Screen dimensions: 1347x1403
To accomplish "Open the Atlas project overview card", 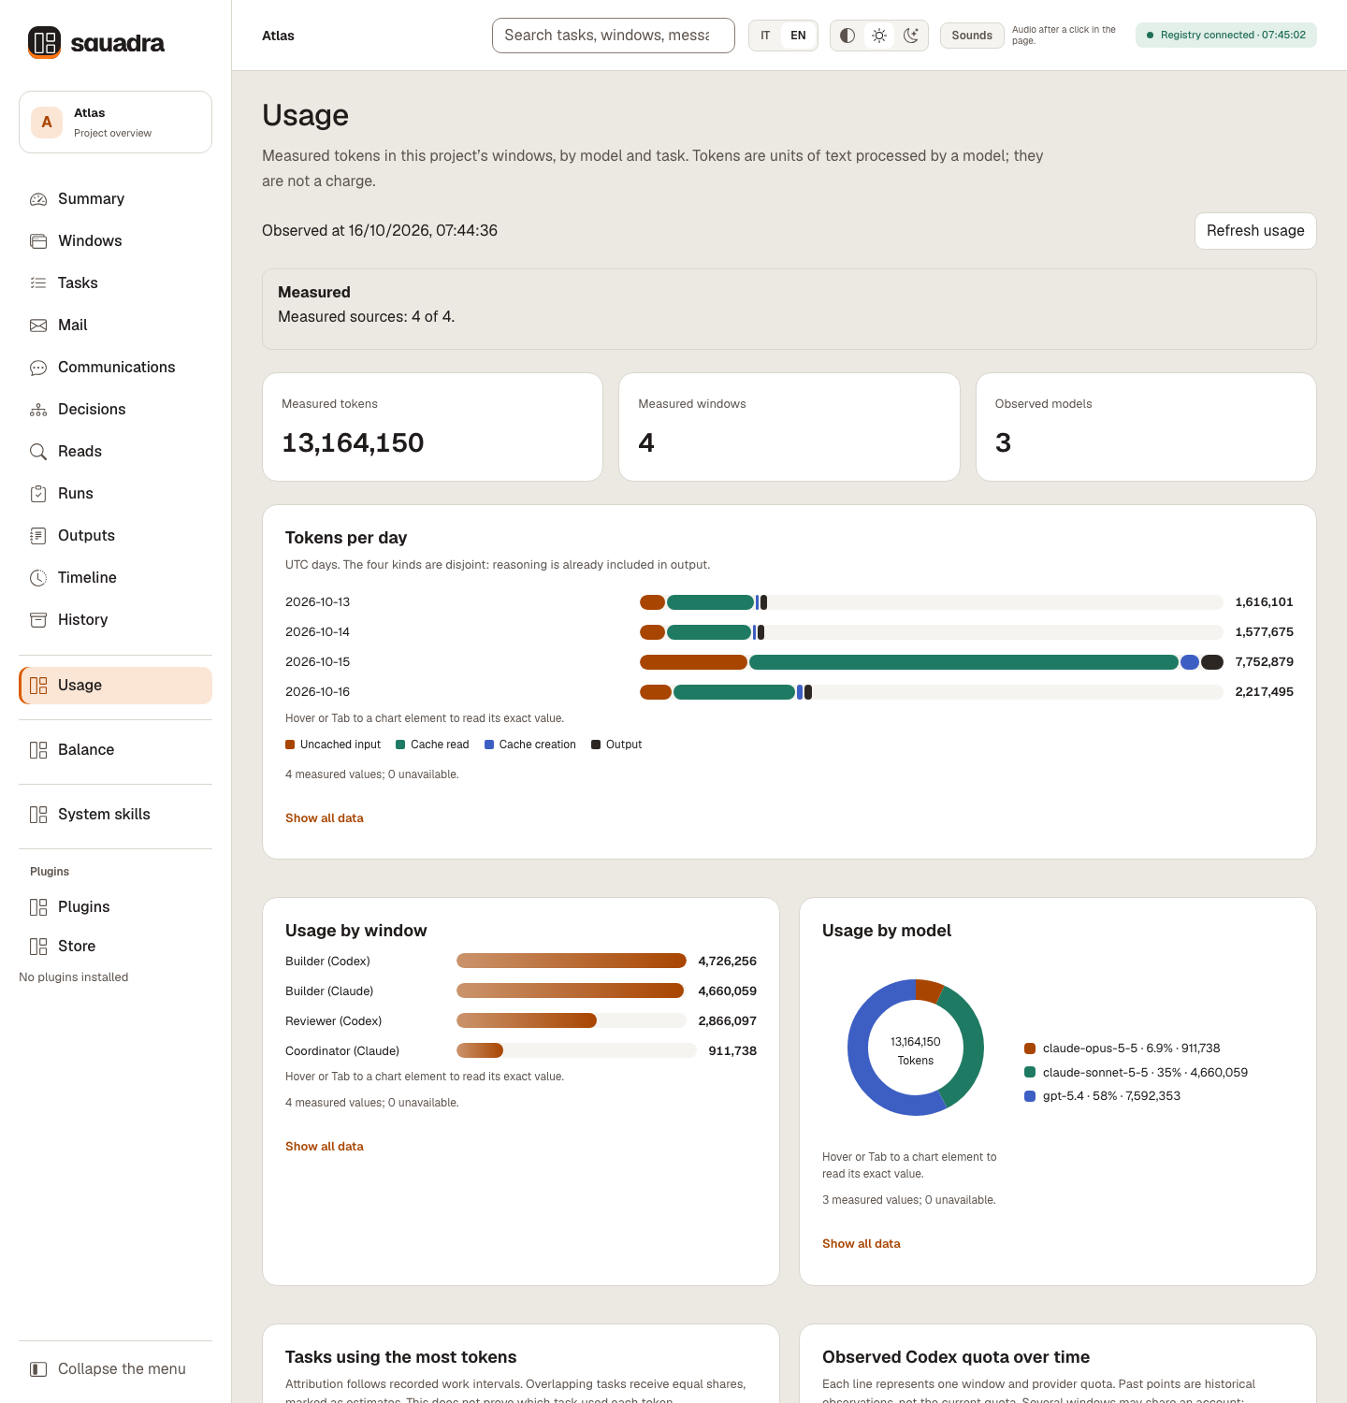I will pyautogui.click(x=115, y=122).
